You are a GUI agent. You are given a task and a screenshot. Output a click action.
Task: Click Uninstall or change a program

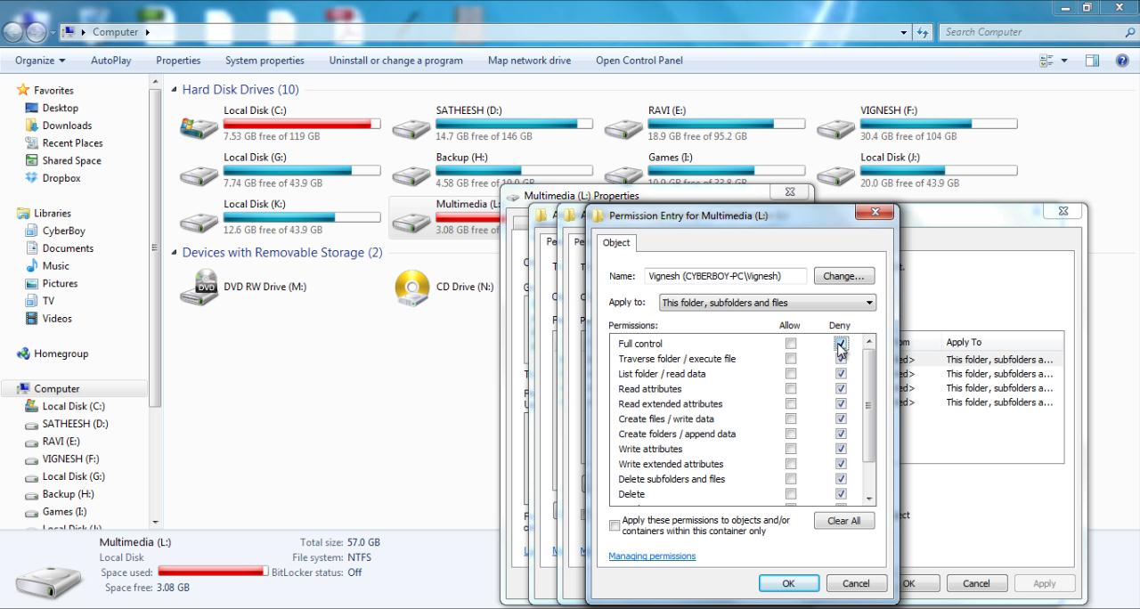click(395, 61)
